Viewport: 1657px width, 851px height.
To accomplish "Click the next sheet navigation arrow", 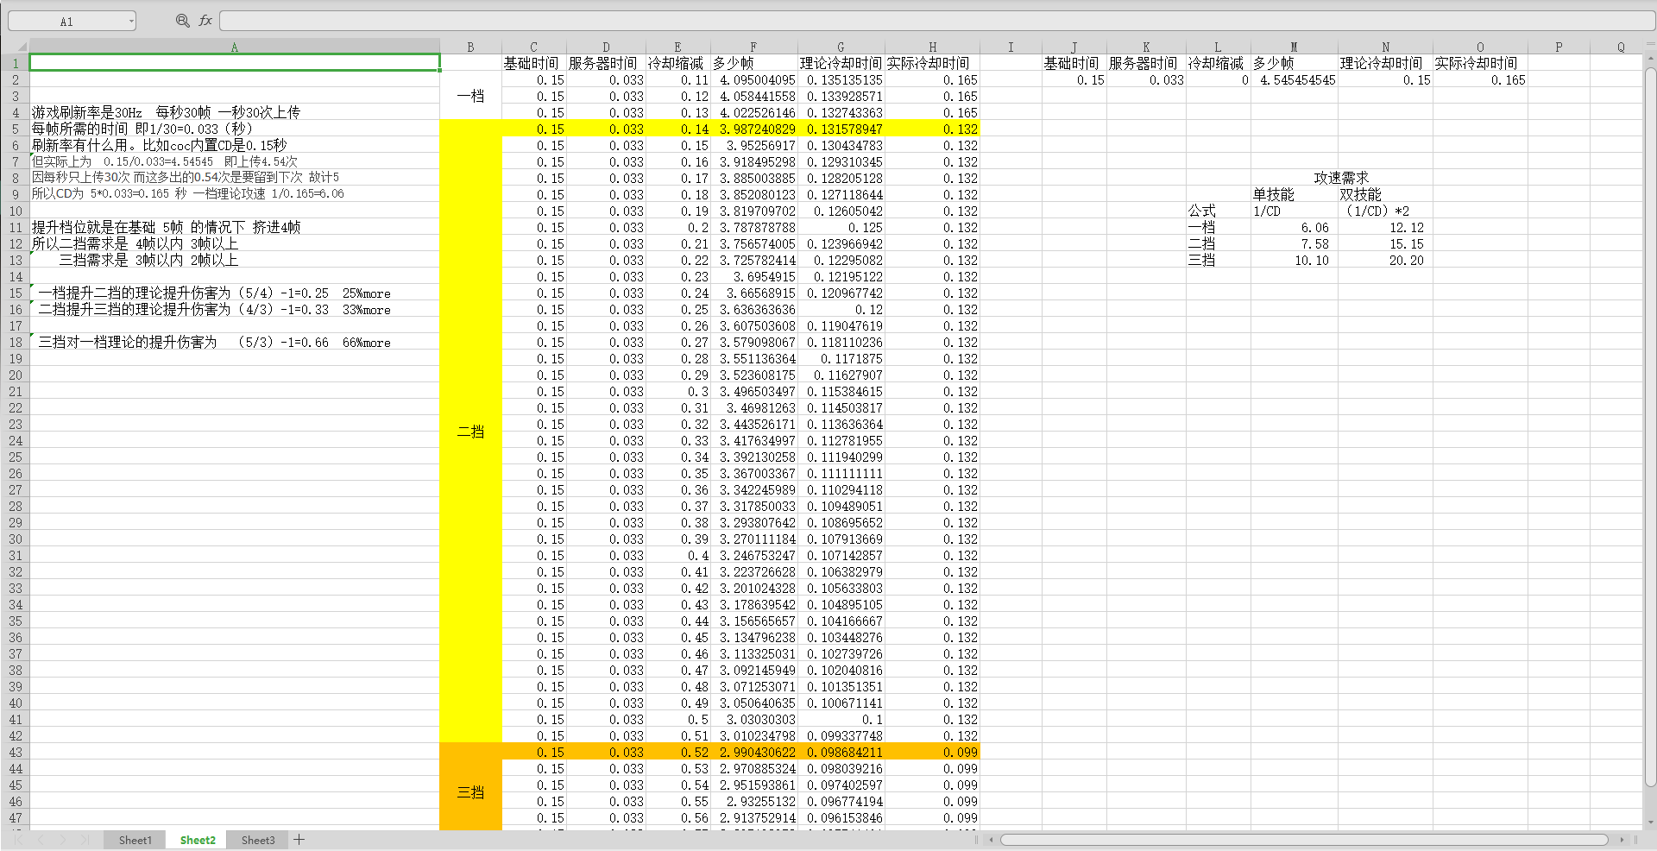I will pyautogui.click(x=62, y=840).
